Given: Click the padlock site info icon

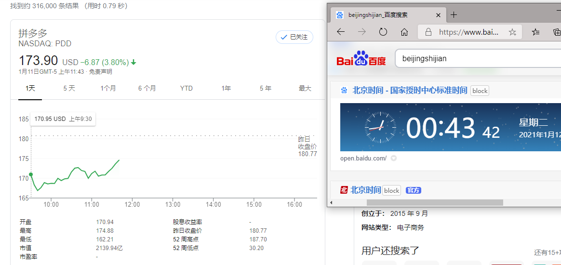Looking at the screenshot, I should (x=428, y=32).
